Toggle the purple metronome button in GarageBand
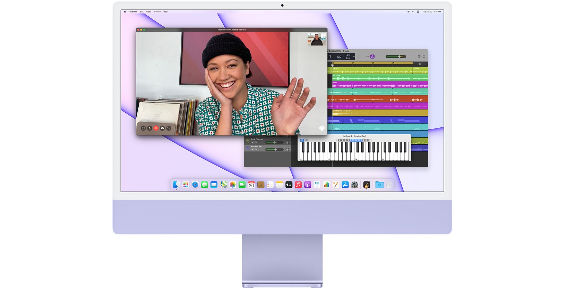 [372, 57]
